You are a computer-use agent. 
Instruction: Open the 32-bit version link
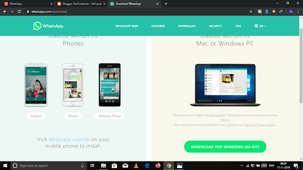215,115
